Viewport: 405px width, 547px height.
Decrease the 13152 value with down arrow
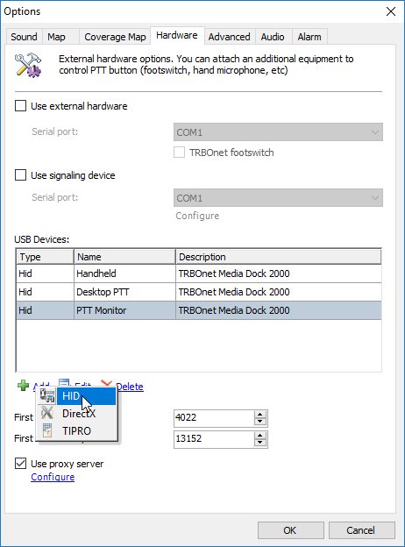pos(259,443)
